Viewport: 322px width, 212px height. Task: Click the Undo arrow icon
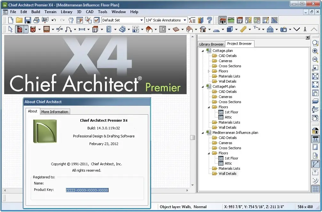click(x=54, y=20)
